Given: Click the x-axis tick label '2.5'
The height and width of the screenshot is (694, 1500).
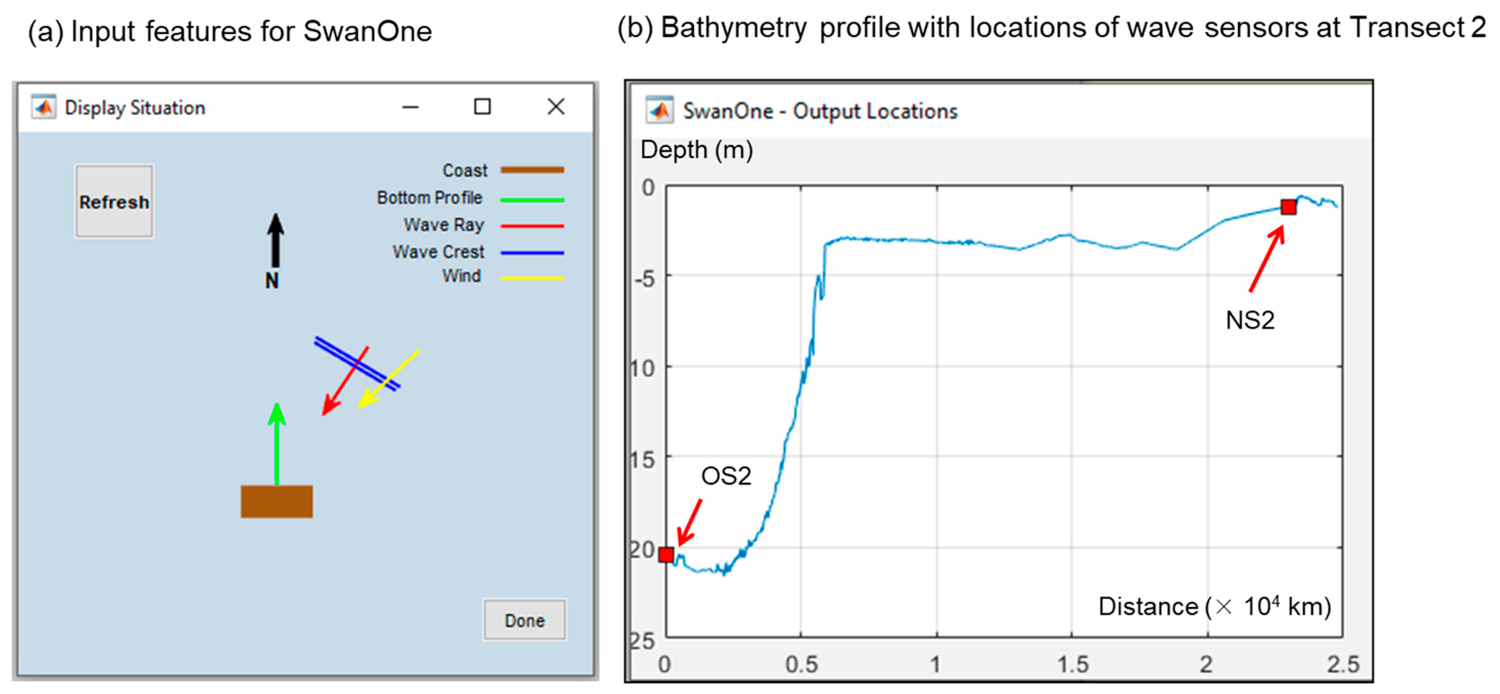Looking at the screenshot, I should coord(1343,664).
